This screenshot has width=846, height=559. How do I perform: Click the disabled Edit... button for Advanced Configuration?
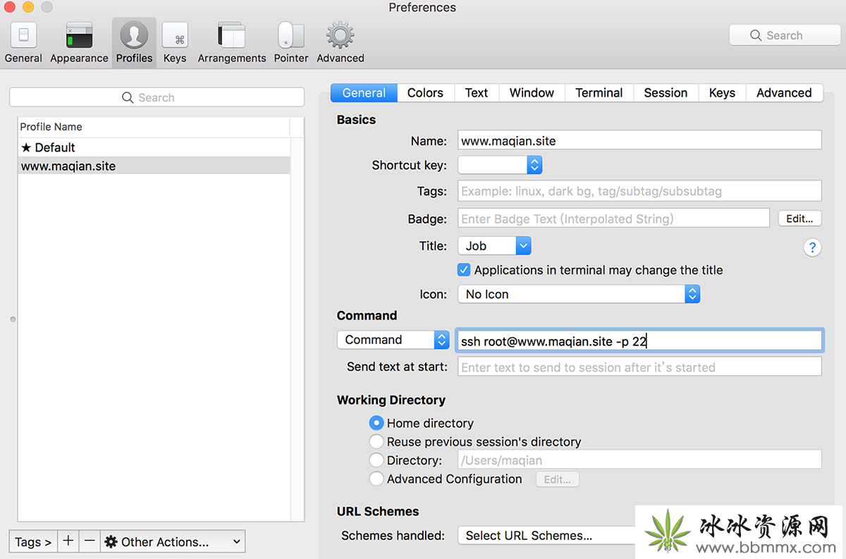pyautogui.click(x=557, y=479)
